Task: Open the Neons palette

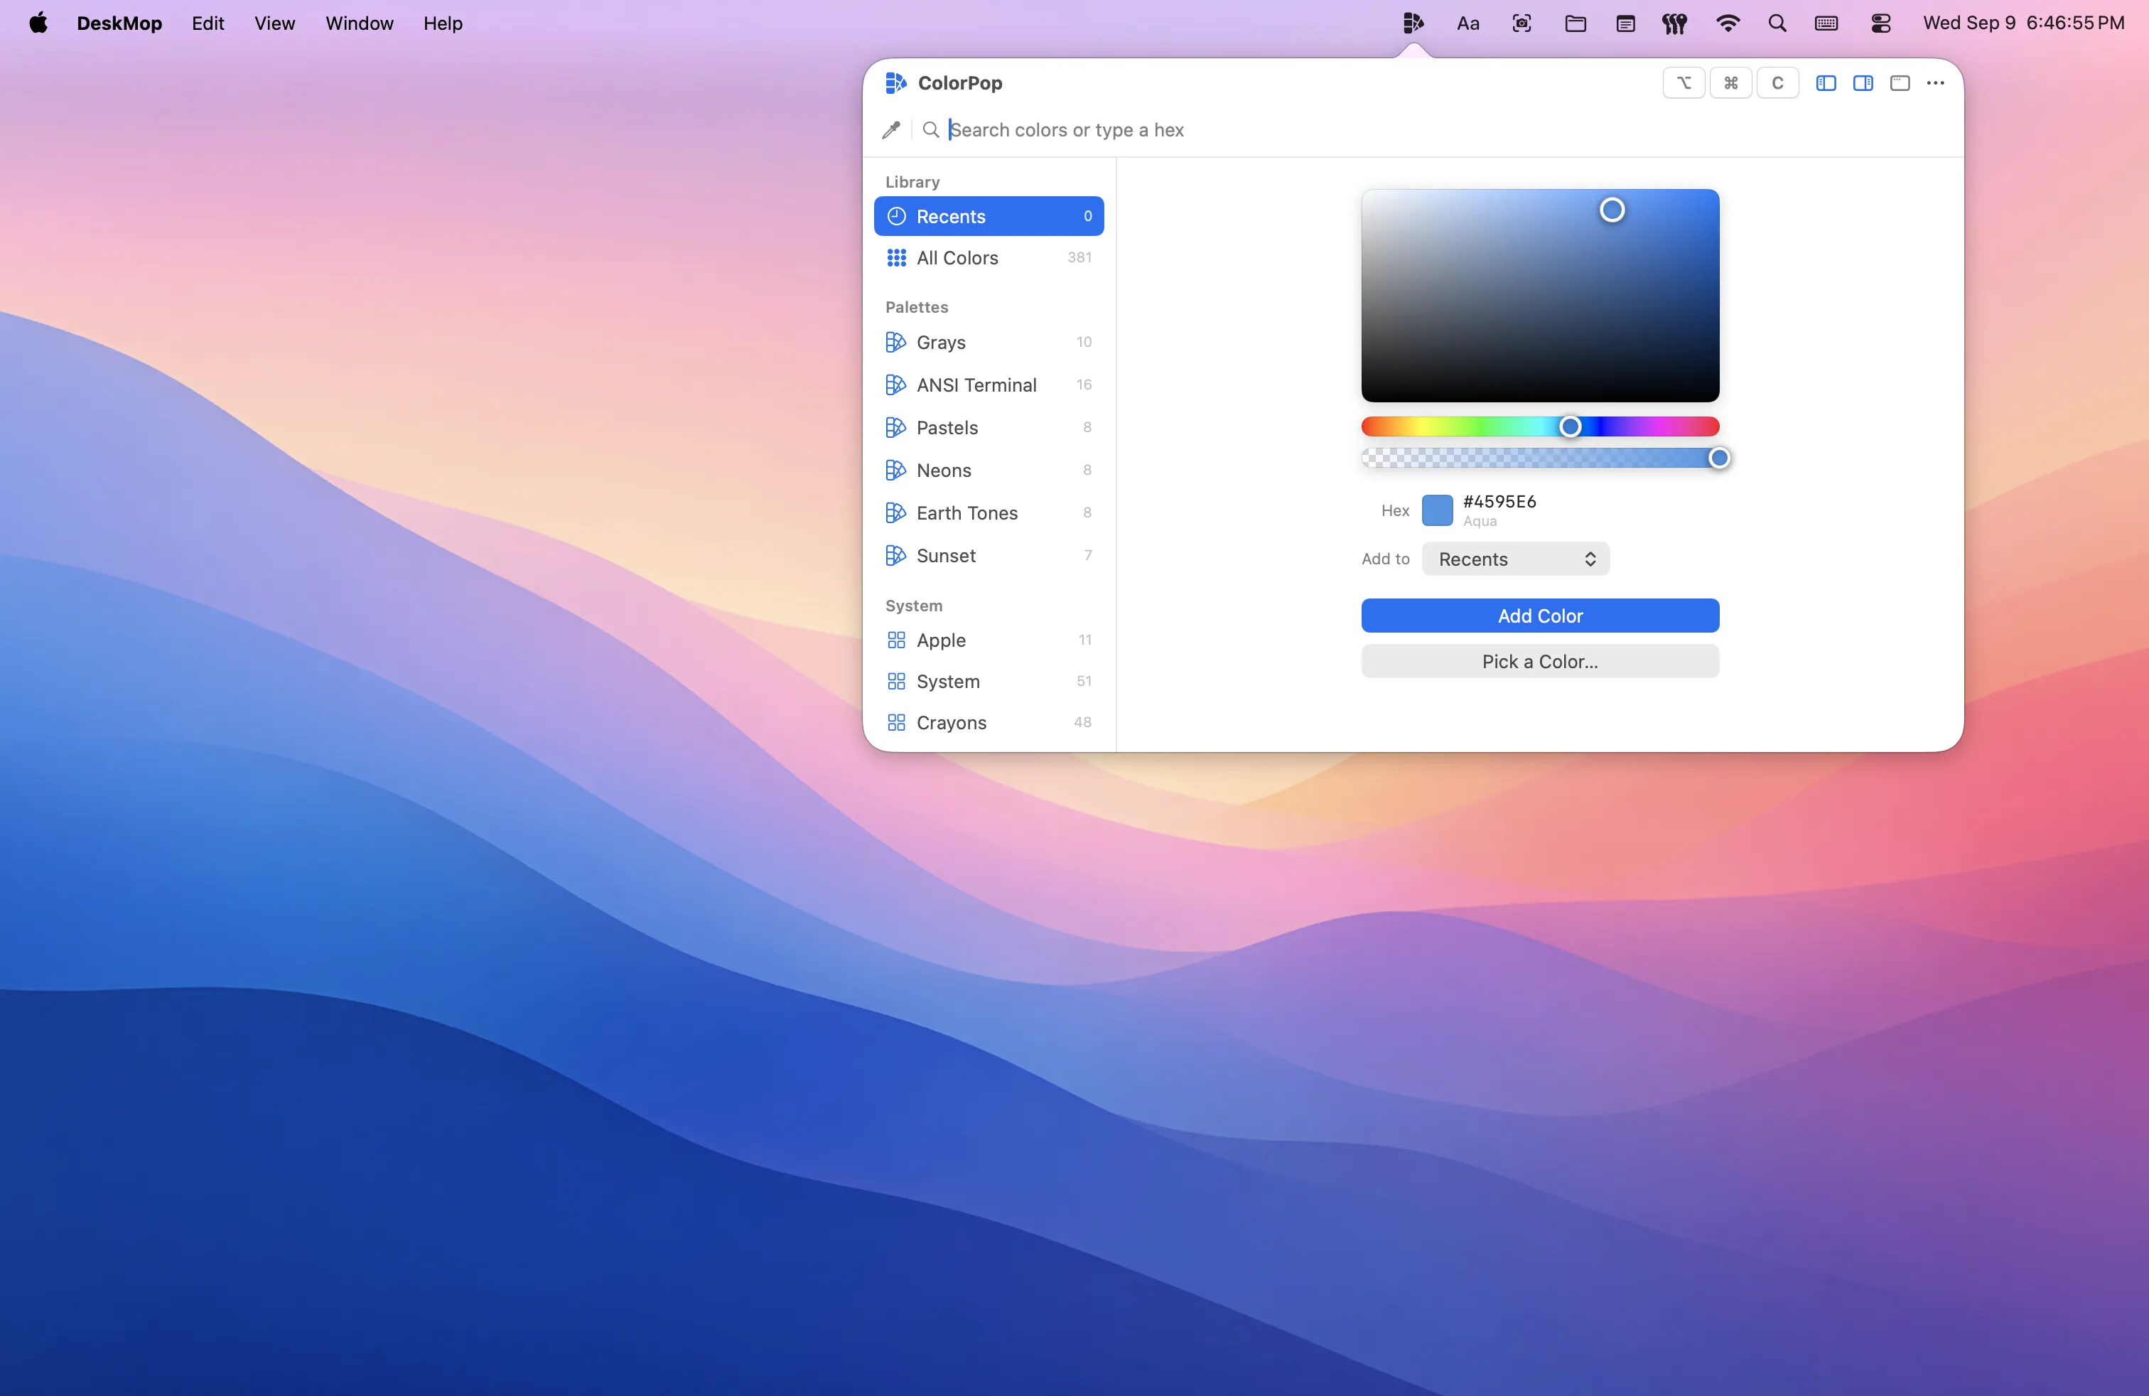Action: point(989,471)
